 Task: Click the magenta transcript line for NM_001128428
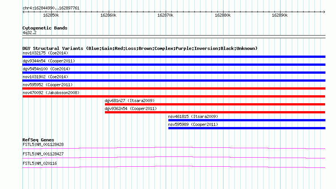(174, 148)
